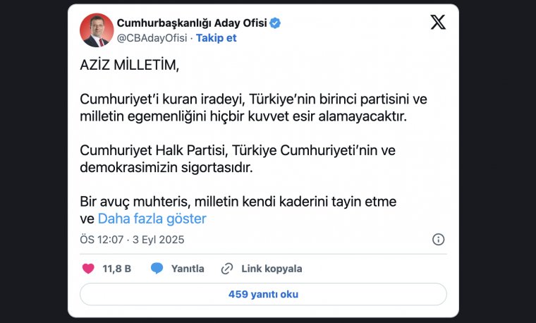This screenshot has height=323, width=536.
Task: Click the Bir avuç muhteris paragraph
Action: coord(238,202)
